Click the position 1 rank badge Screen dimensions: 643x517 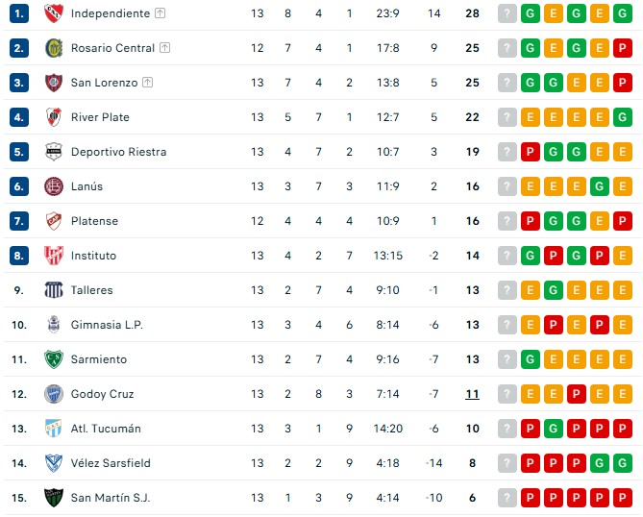tap(19, 13)
